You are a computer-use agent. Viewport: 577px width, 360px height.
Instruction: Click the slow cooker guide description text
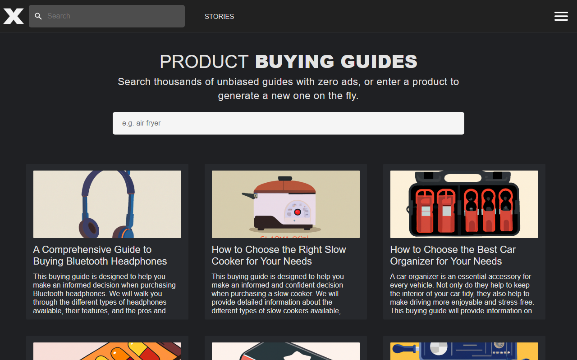[x=278, y=293]
